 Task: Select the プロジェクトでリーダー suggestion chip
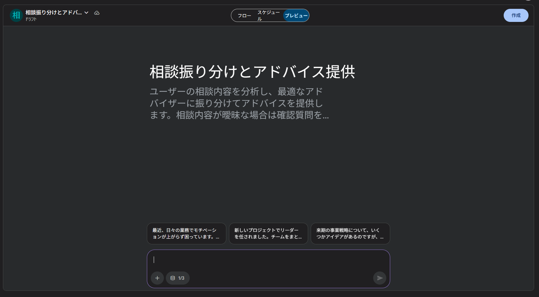click(x=268, y=233)
